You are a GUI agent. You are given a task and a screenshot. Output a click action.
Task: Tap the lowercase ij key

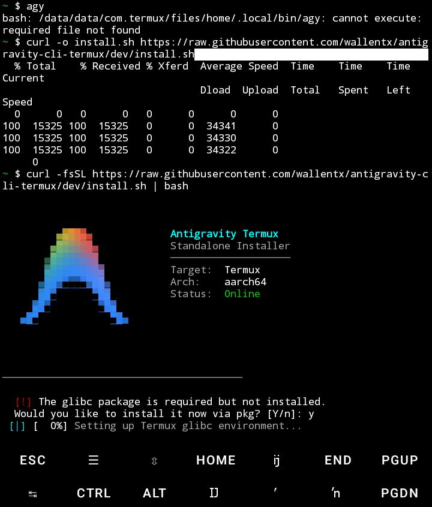[x=276, y=460]
